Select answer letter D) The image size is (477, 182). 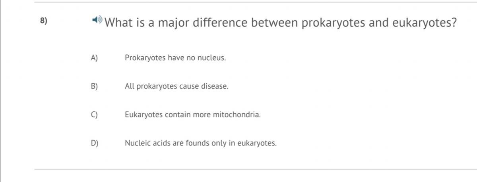[x=94, y=143]
